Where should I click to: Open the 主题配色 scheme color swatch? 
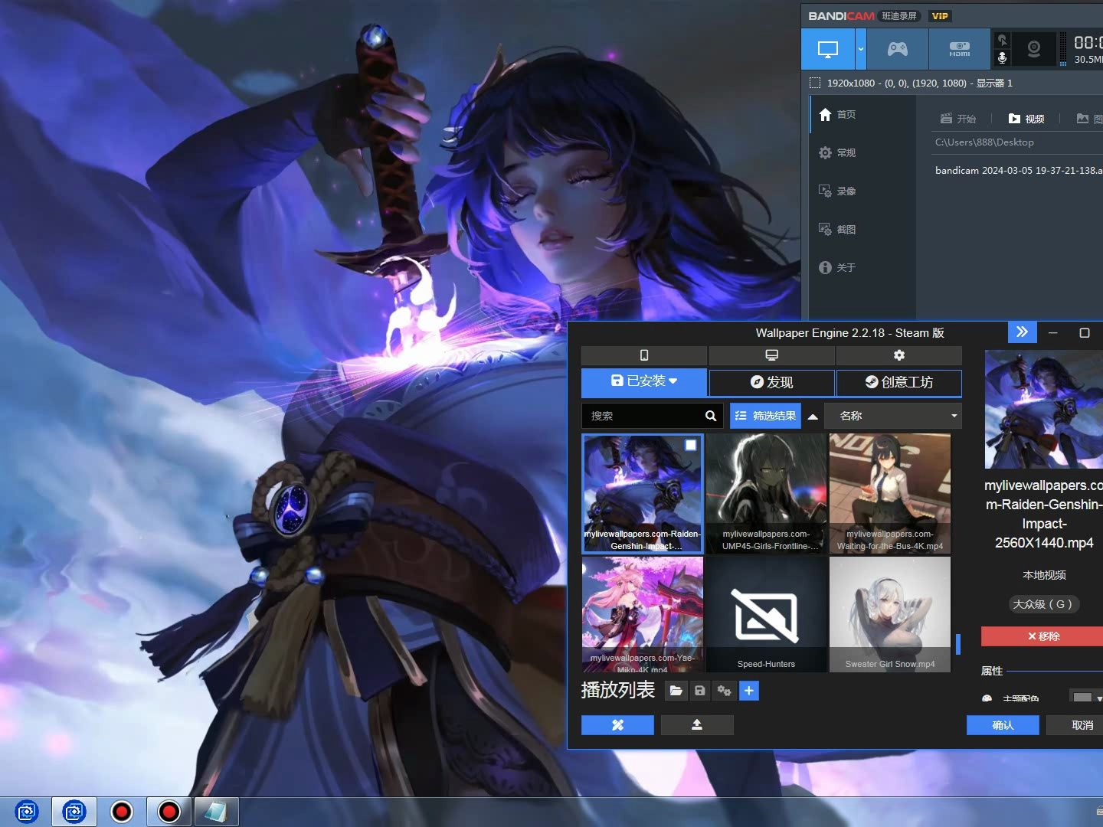[1082, 698]
